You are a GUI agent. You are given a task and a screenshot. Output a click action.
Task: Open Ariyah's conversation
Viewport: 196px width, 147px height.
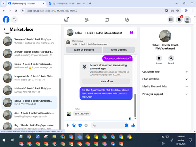(29, 53)
